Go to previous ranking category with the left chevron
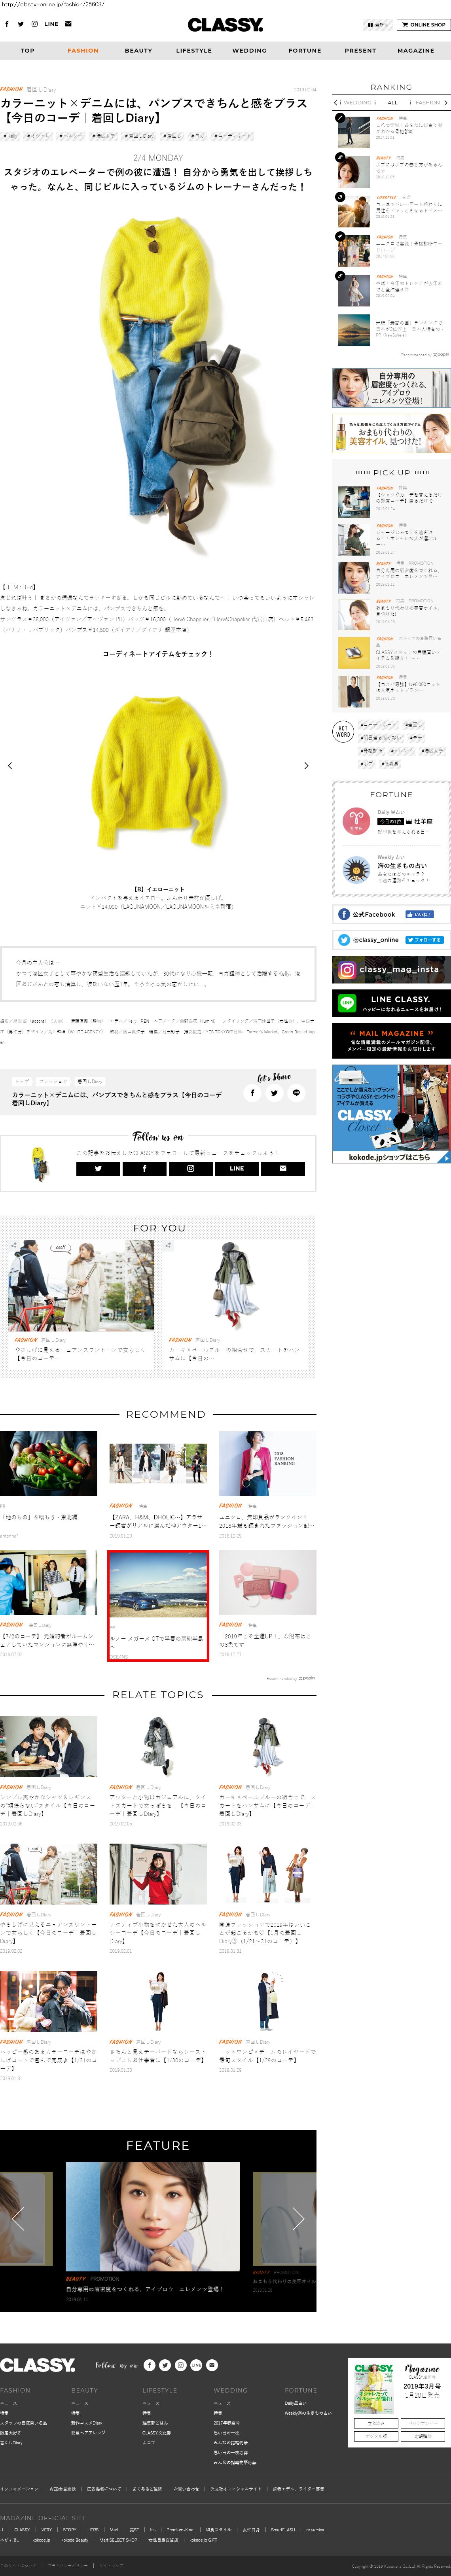 point(336,102)
